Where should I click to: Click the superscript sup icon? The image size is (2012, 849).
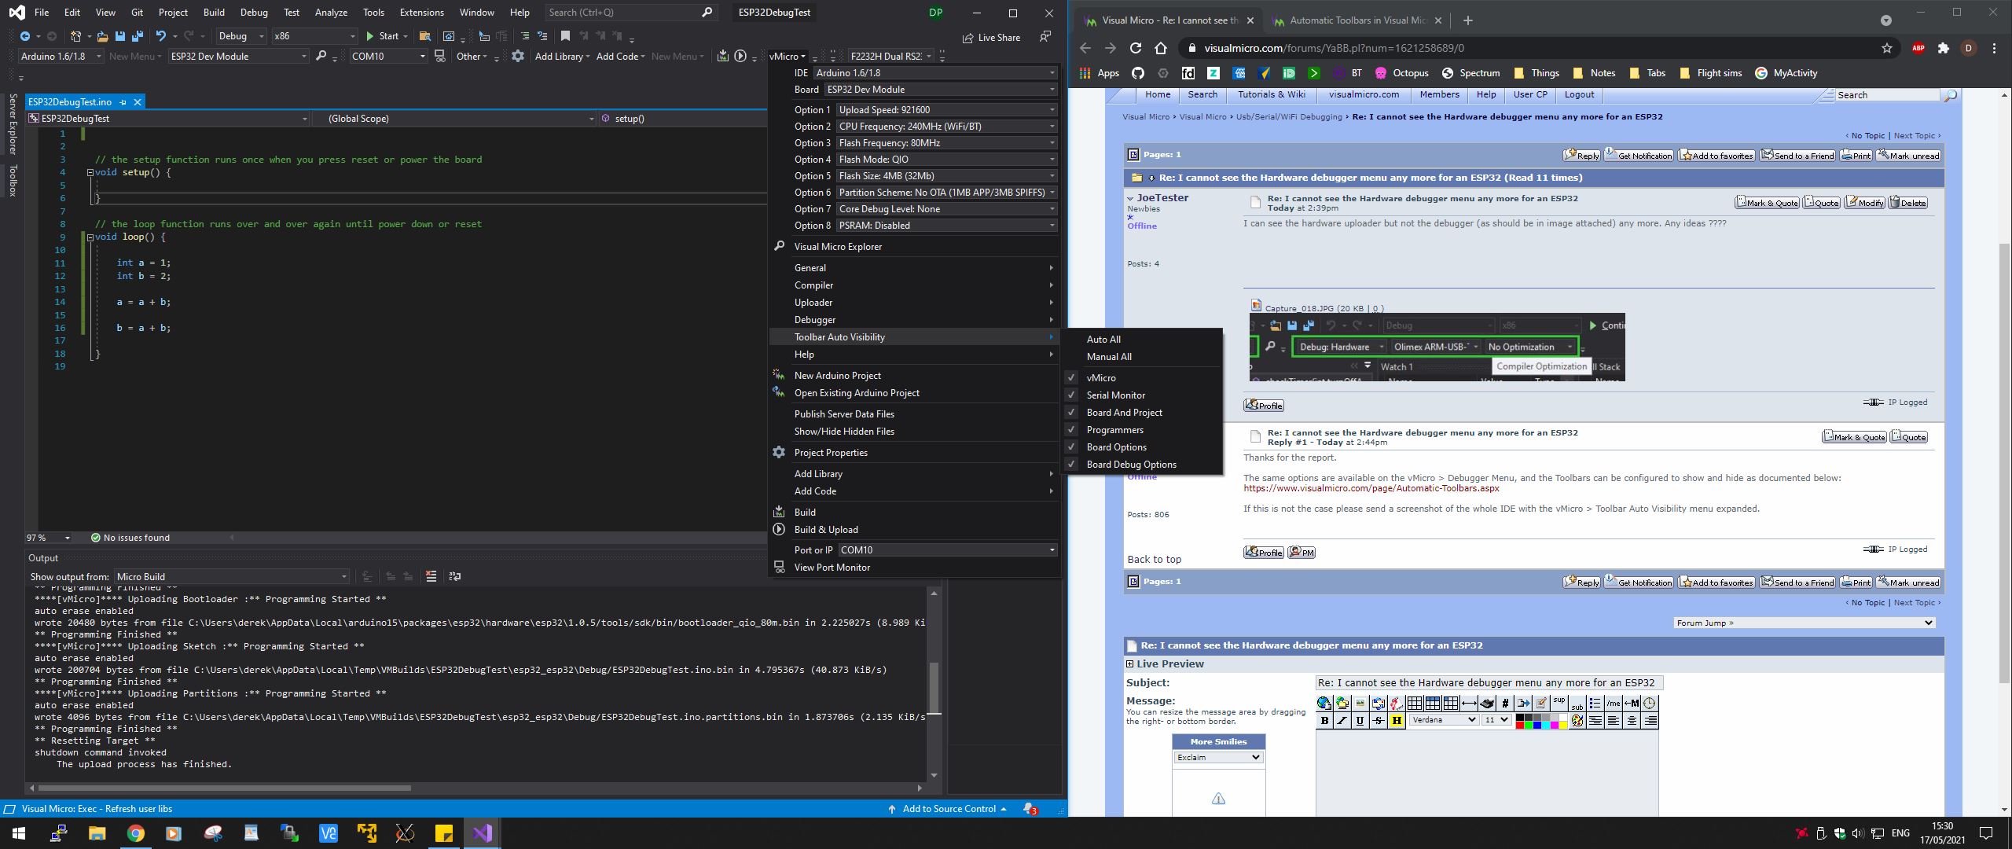coord(1559,704)
